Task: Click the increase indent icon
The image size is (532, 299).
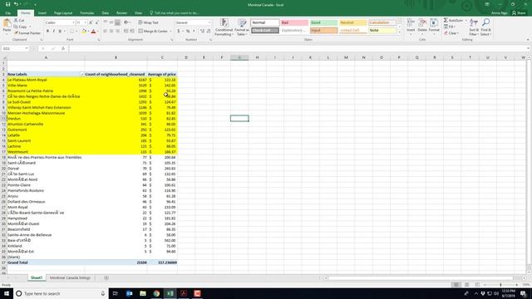Action: coord(132,32)
